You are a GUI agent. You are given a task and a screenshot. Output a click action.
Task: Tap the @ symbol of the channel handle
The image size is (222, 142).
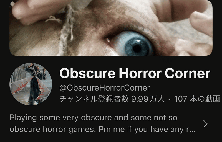[63, 88]
